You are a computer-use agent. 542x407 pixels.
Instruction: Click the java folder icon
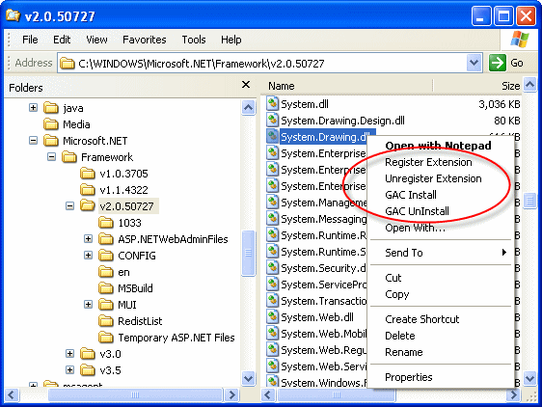coord(51,108)
